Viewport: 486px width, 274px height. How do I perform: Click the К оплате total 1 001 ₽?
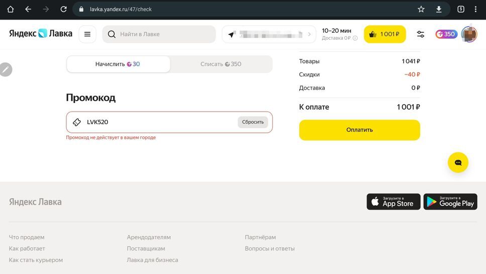pos(408,107)
